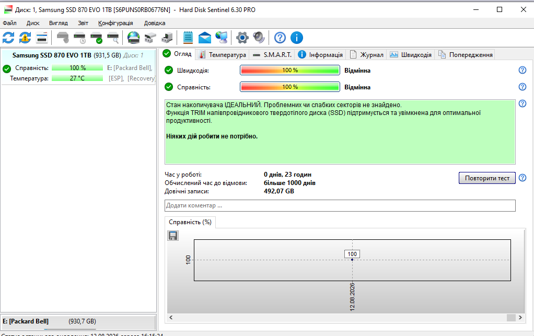534x336 pixels.
Task: Click the '0 днів, 23 годин' value
Action: pos(287,175)
